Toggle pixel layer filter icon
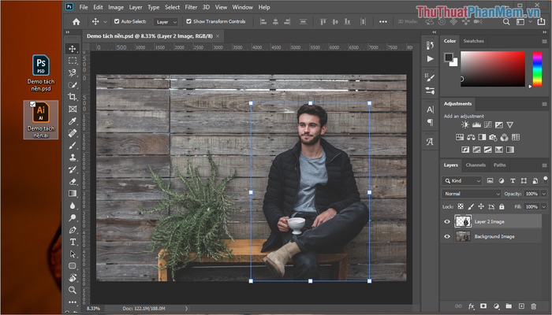The image size is (552, 315). click(490, 180)
